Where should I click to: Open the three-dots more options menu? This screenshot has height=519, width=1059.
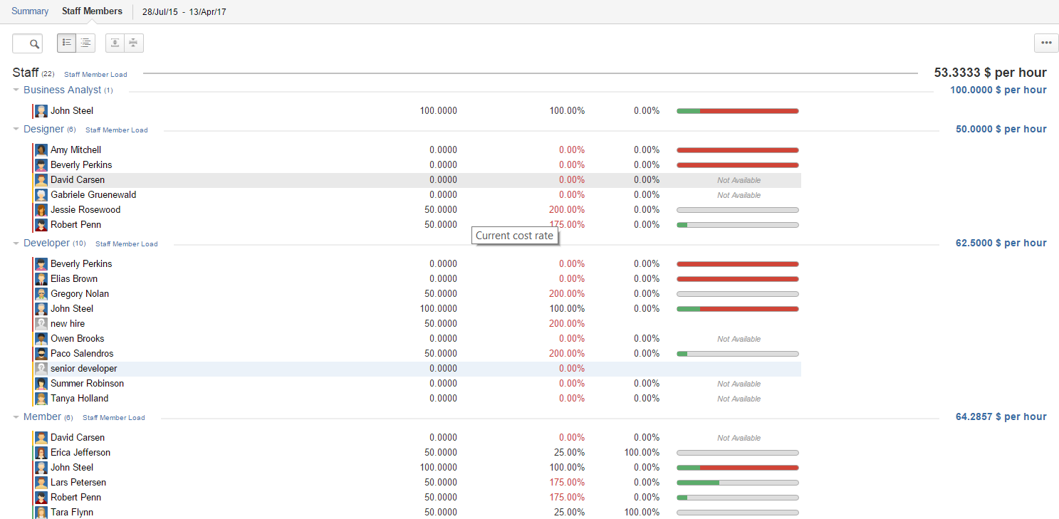[1045, 43]
